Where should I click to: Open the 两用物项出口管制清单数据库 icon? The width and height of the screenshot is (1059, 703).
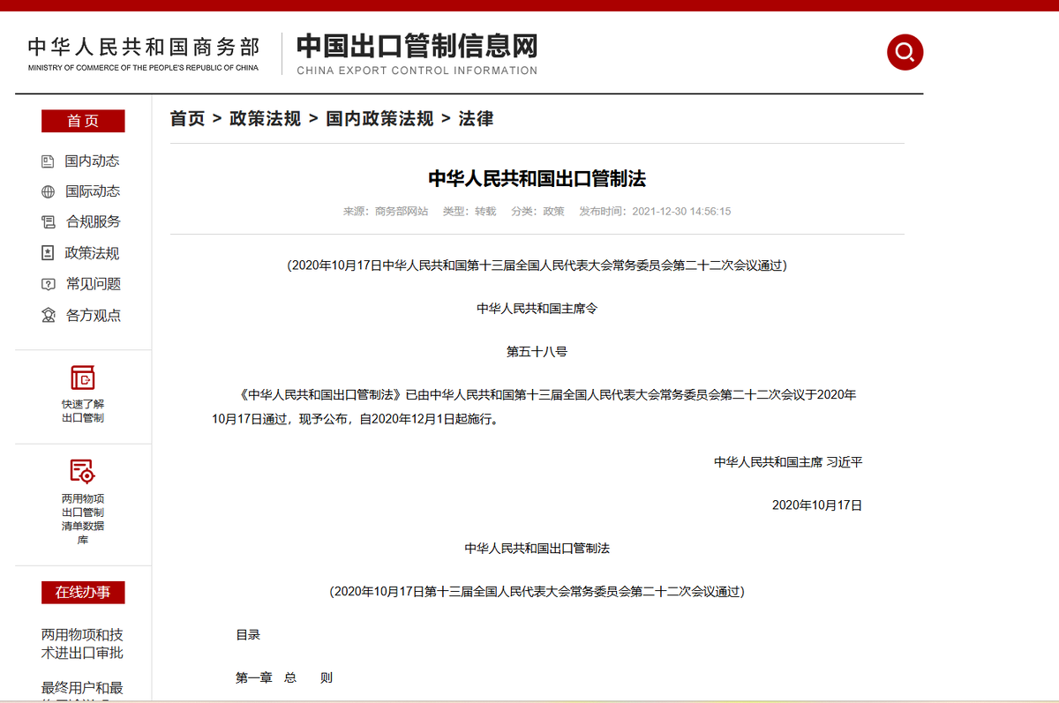[x=83, y=471]
